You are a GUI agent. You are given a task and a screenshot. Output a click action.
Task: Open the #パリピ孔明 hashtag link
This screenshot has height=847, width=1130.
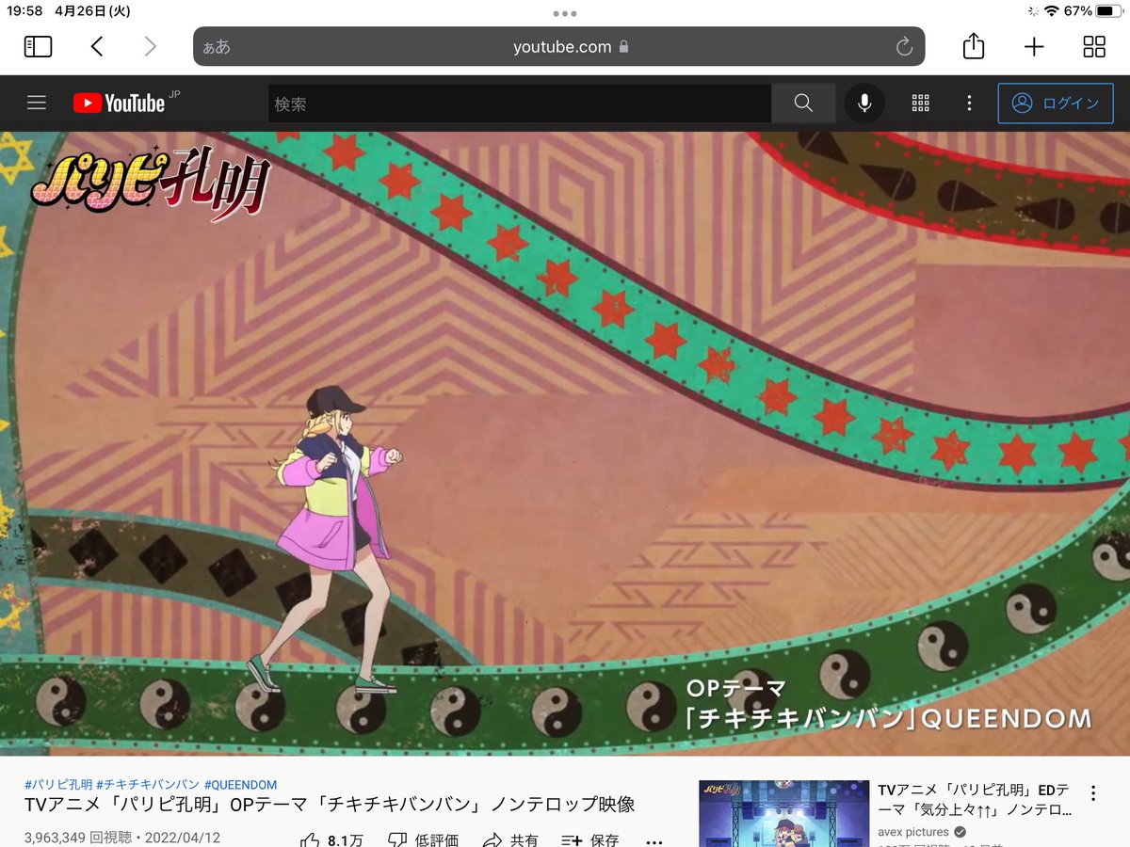pos(57,784)
